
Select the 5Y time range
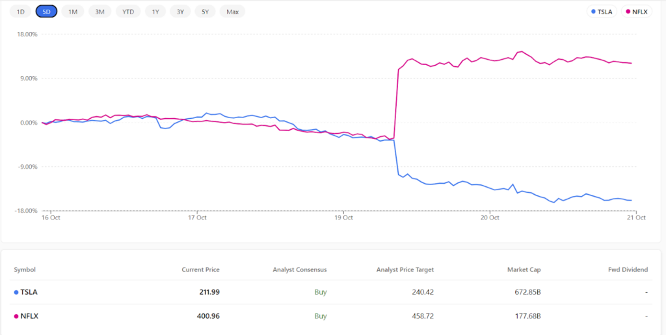point(205,12)
